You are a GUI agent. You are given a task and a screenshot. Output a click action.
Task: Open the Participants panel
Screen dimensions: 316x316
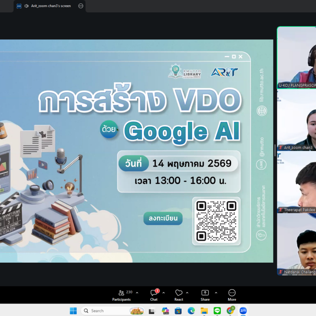[x=122, y=295]
